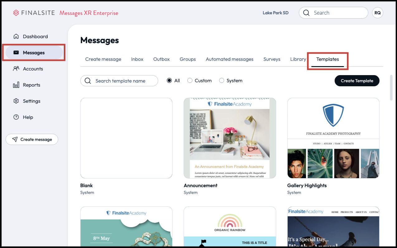Switch to the Inbox tab
Viewport: 397px width, 248px height.
137,59
